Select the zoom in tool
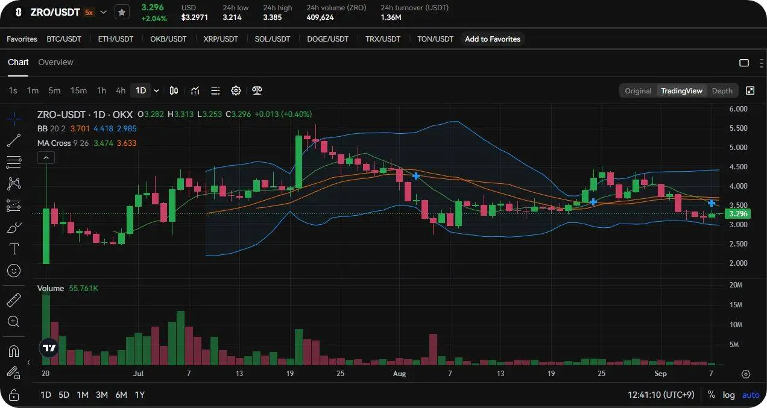The height and width of the screenshot is (408, 767). coord(14,321)
